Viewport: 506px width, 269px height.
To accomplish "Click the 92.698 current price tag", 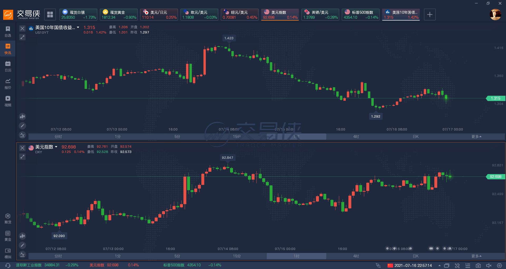I will (495, 177).
